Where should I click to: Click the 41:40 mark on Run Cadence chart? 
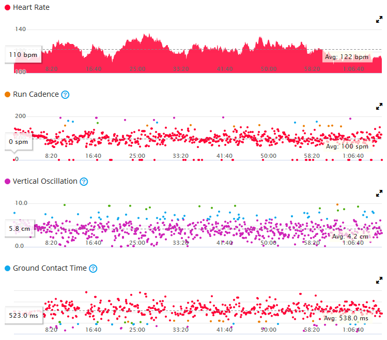pos(224,156)
